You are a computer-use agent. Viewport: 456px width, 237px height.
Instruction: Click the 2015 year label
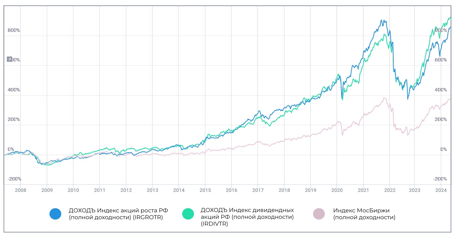[x=205, y=190]
